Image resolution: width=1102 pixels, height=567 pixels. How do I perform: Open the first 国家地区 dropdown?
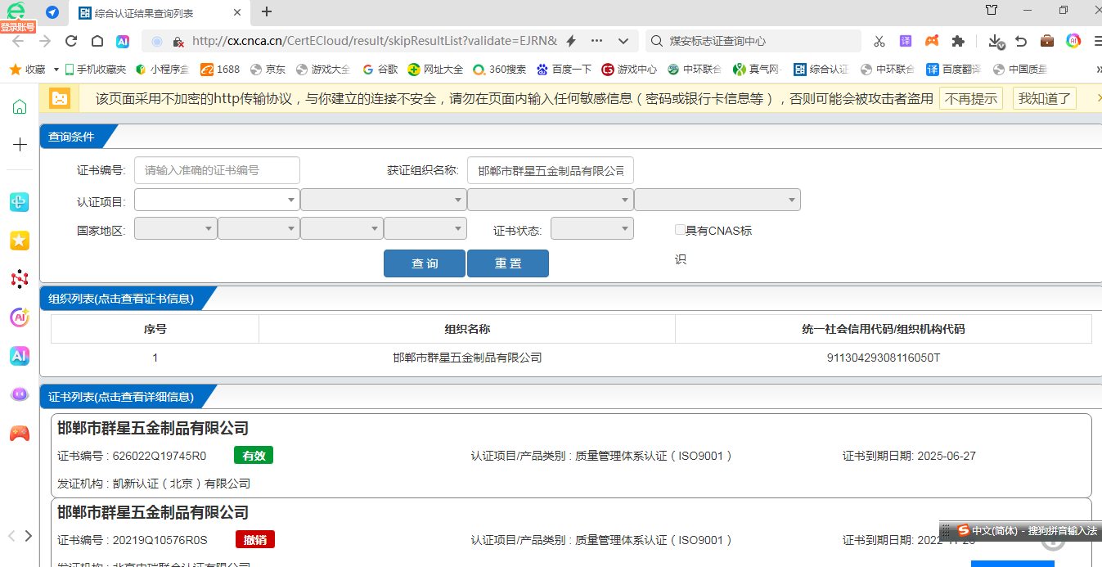pyautogui.click(x=176, y=228)
